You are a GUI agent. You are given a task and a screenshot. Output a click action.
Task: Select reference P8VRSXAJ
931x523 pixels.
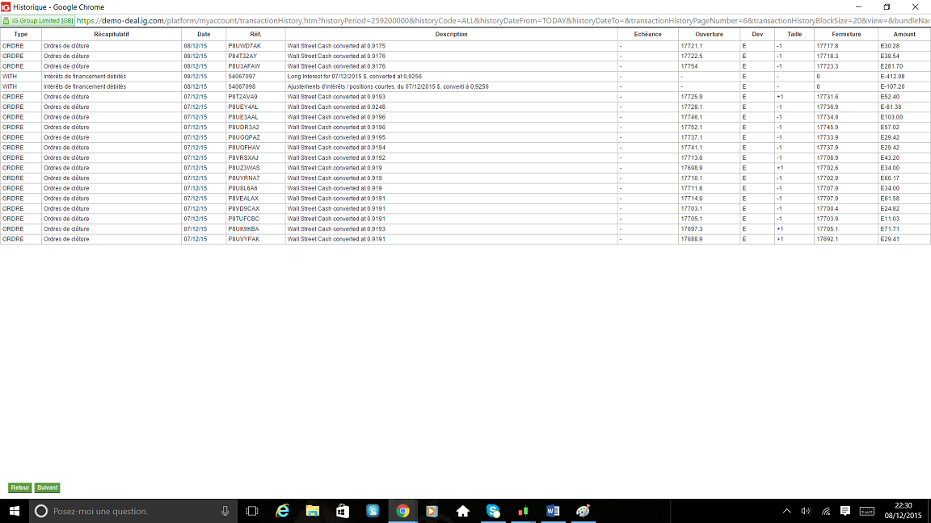(x=243, y=157)
